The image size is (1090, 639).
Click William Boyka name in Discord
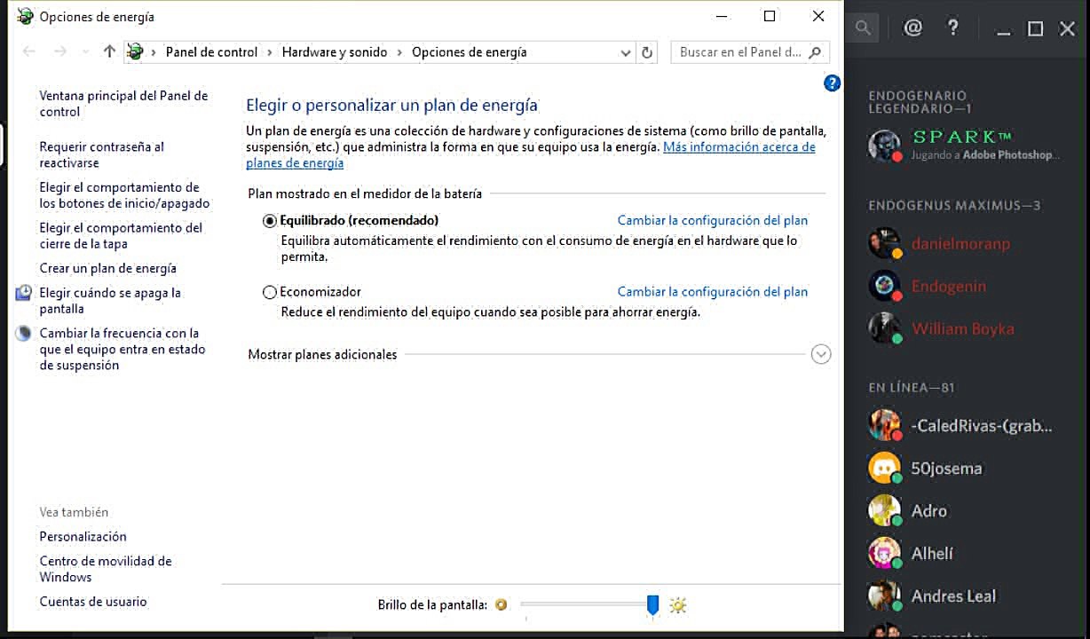(x=962, y=328)
